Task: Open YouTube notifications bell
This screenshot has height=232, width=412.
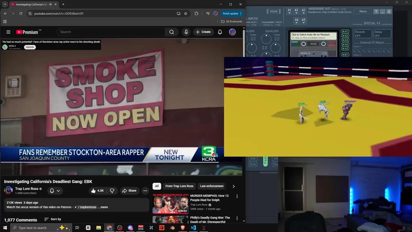Action: pos(220,32)
